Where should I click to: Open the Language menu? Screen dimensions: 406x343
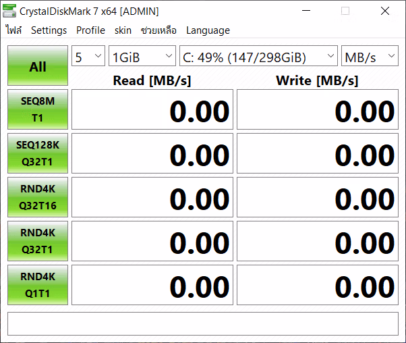208,30
